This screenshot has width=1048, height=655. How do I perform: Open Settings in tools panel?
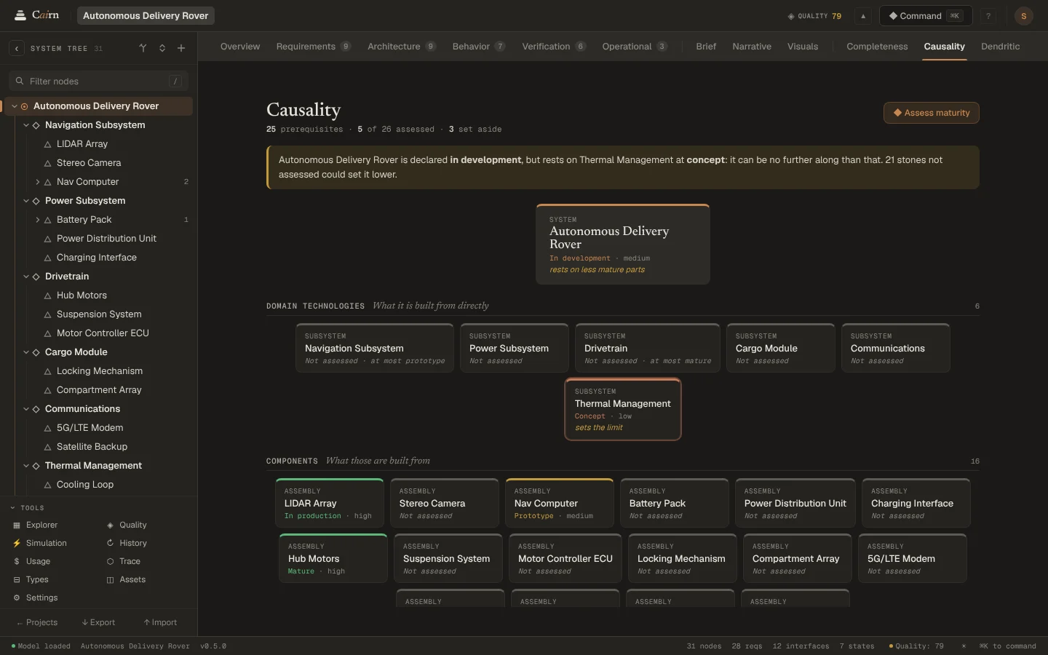point(41,598)
